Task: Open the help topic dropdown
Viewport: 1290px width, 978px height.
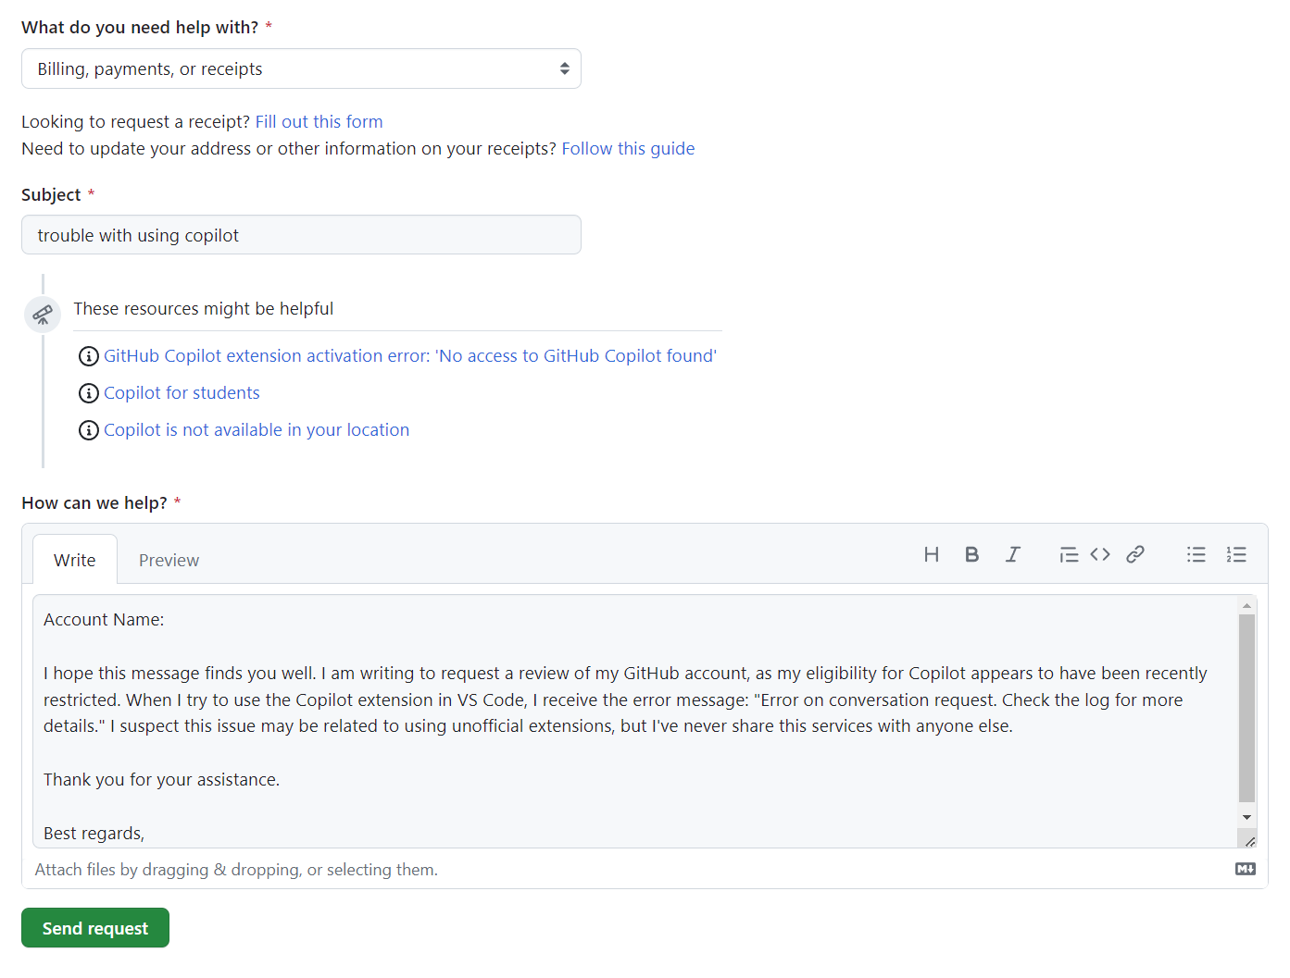Action: click(x=301, y=68)
